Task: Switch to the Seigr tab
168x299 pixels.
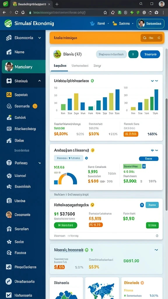Action: (97, 66)
